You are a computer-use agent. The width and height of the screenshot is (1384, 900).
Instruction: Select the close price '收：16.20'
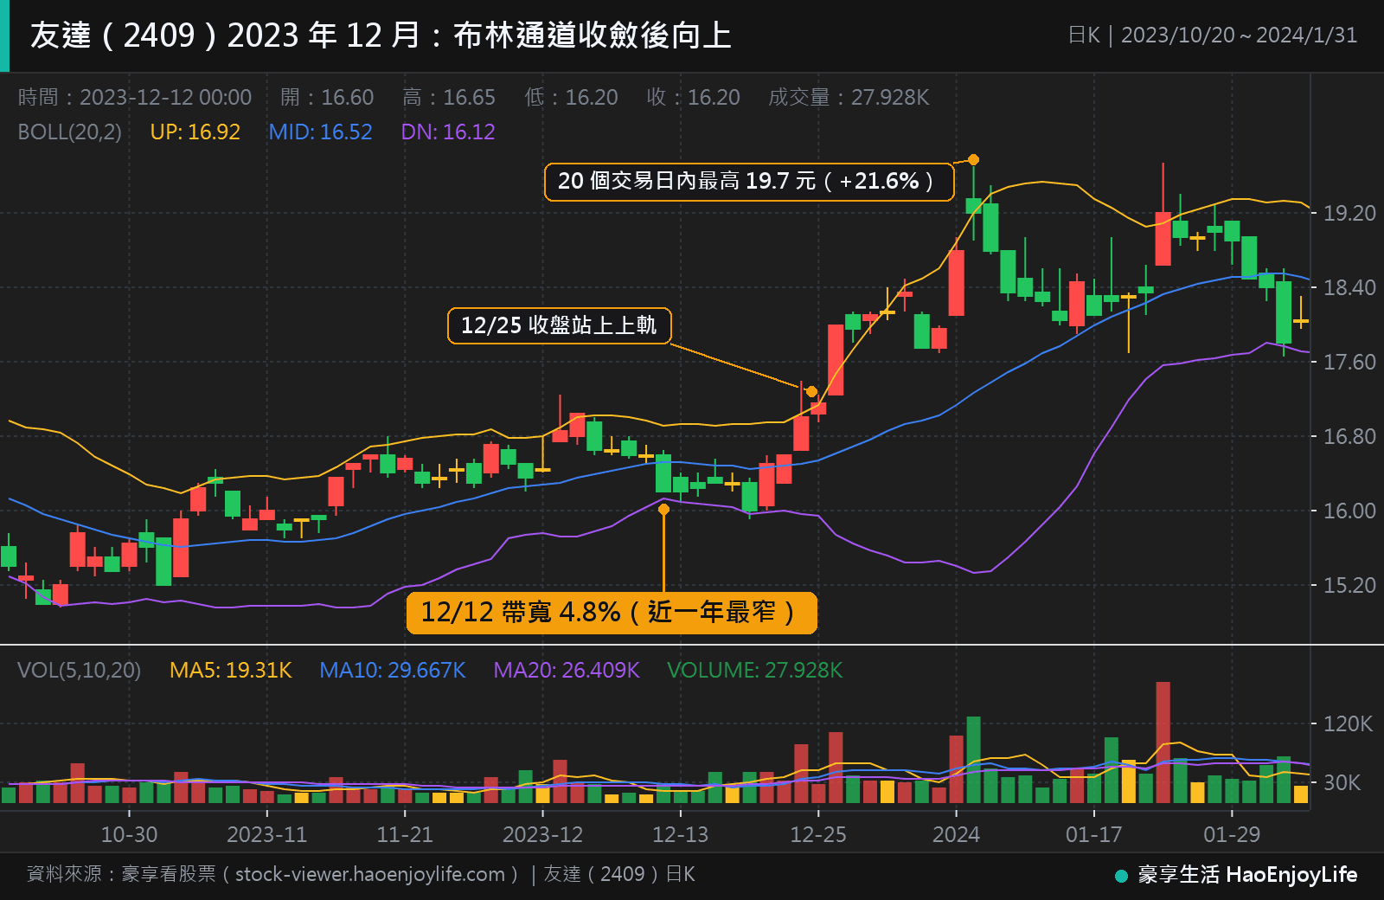click(693, 97)
